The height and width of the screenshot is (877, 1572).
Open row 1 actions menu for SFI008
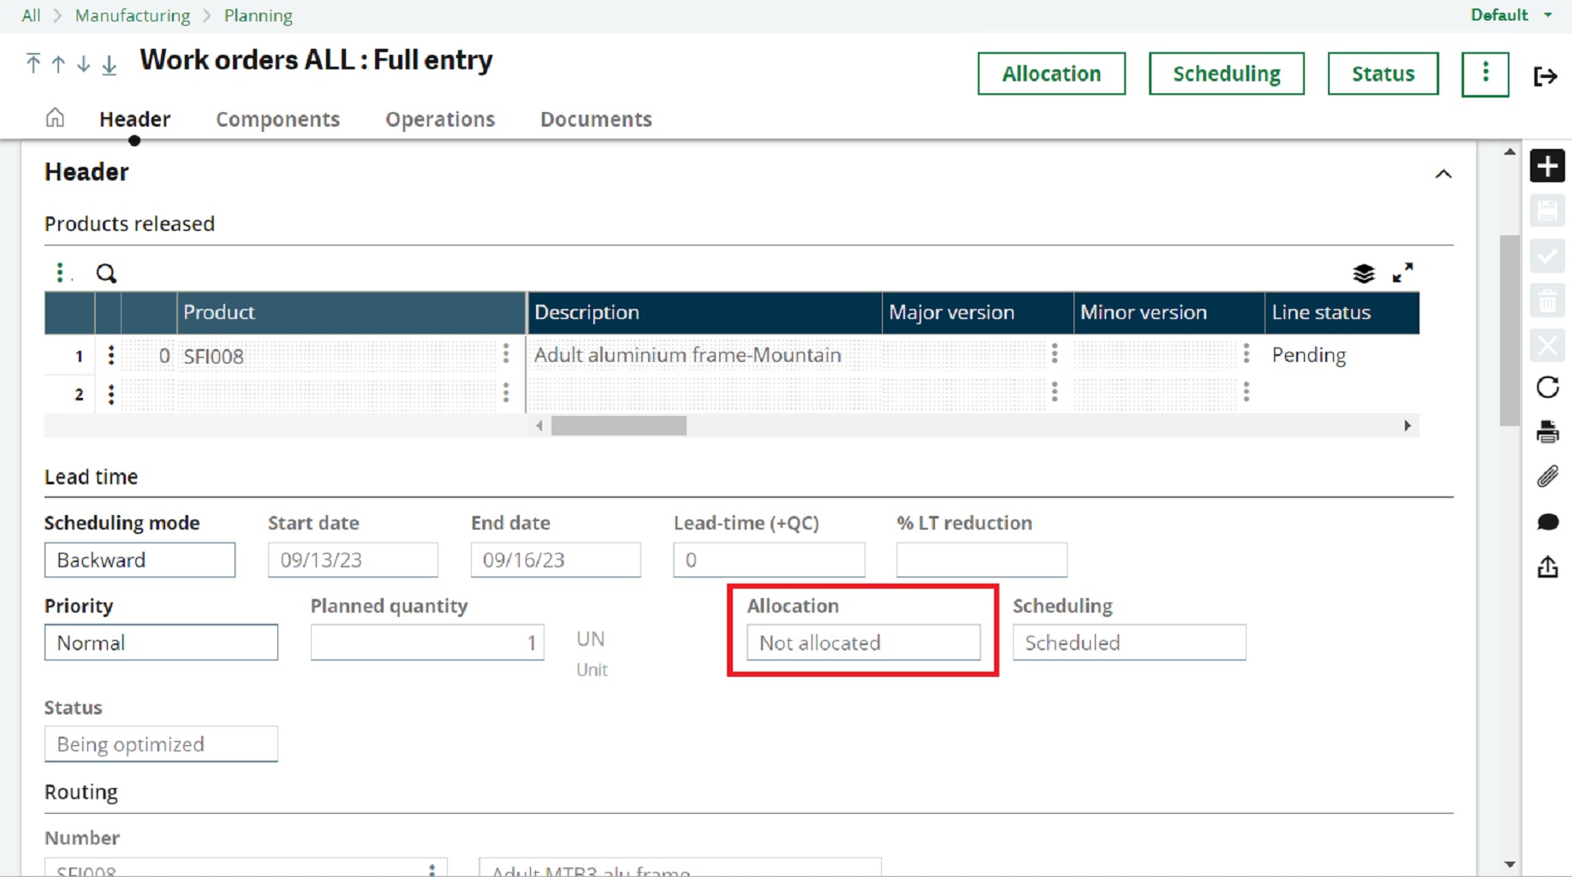[x=110, y=356]
